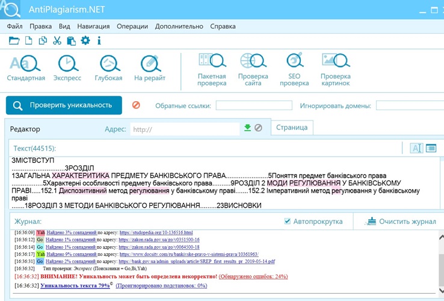This screenshot has height=301, width=444.
Task: Click the Адрес http:// input field
Action: click(x=185, y=129)
